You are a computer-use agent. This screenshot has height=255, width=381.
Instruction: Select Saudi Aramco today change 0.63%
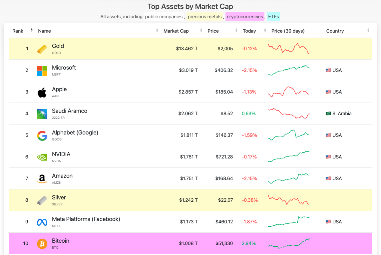point(248,114)
